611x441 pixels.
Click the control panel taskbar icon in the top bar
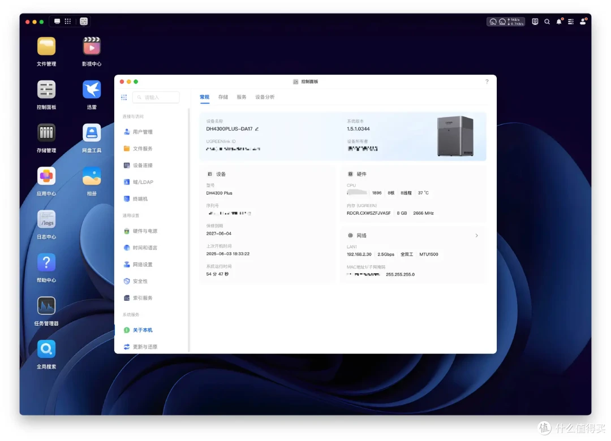point(84,21)
